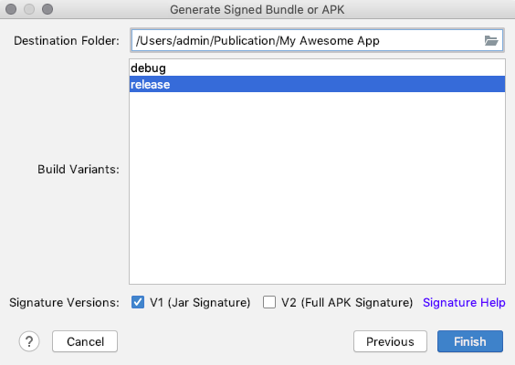Select the debug build variant

pos(317,68)
